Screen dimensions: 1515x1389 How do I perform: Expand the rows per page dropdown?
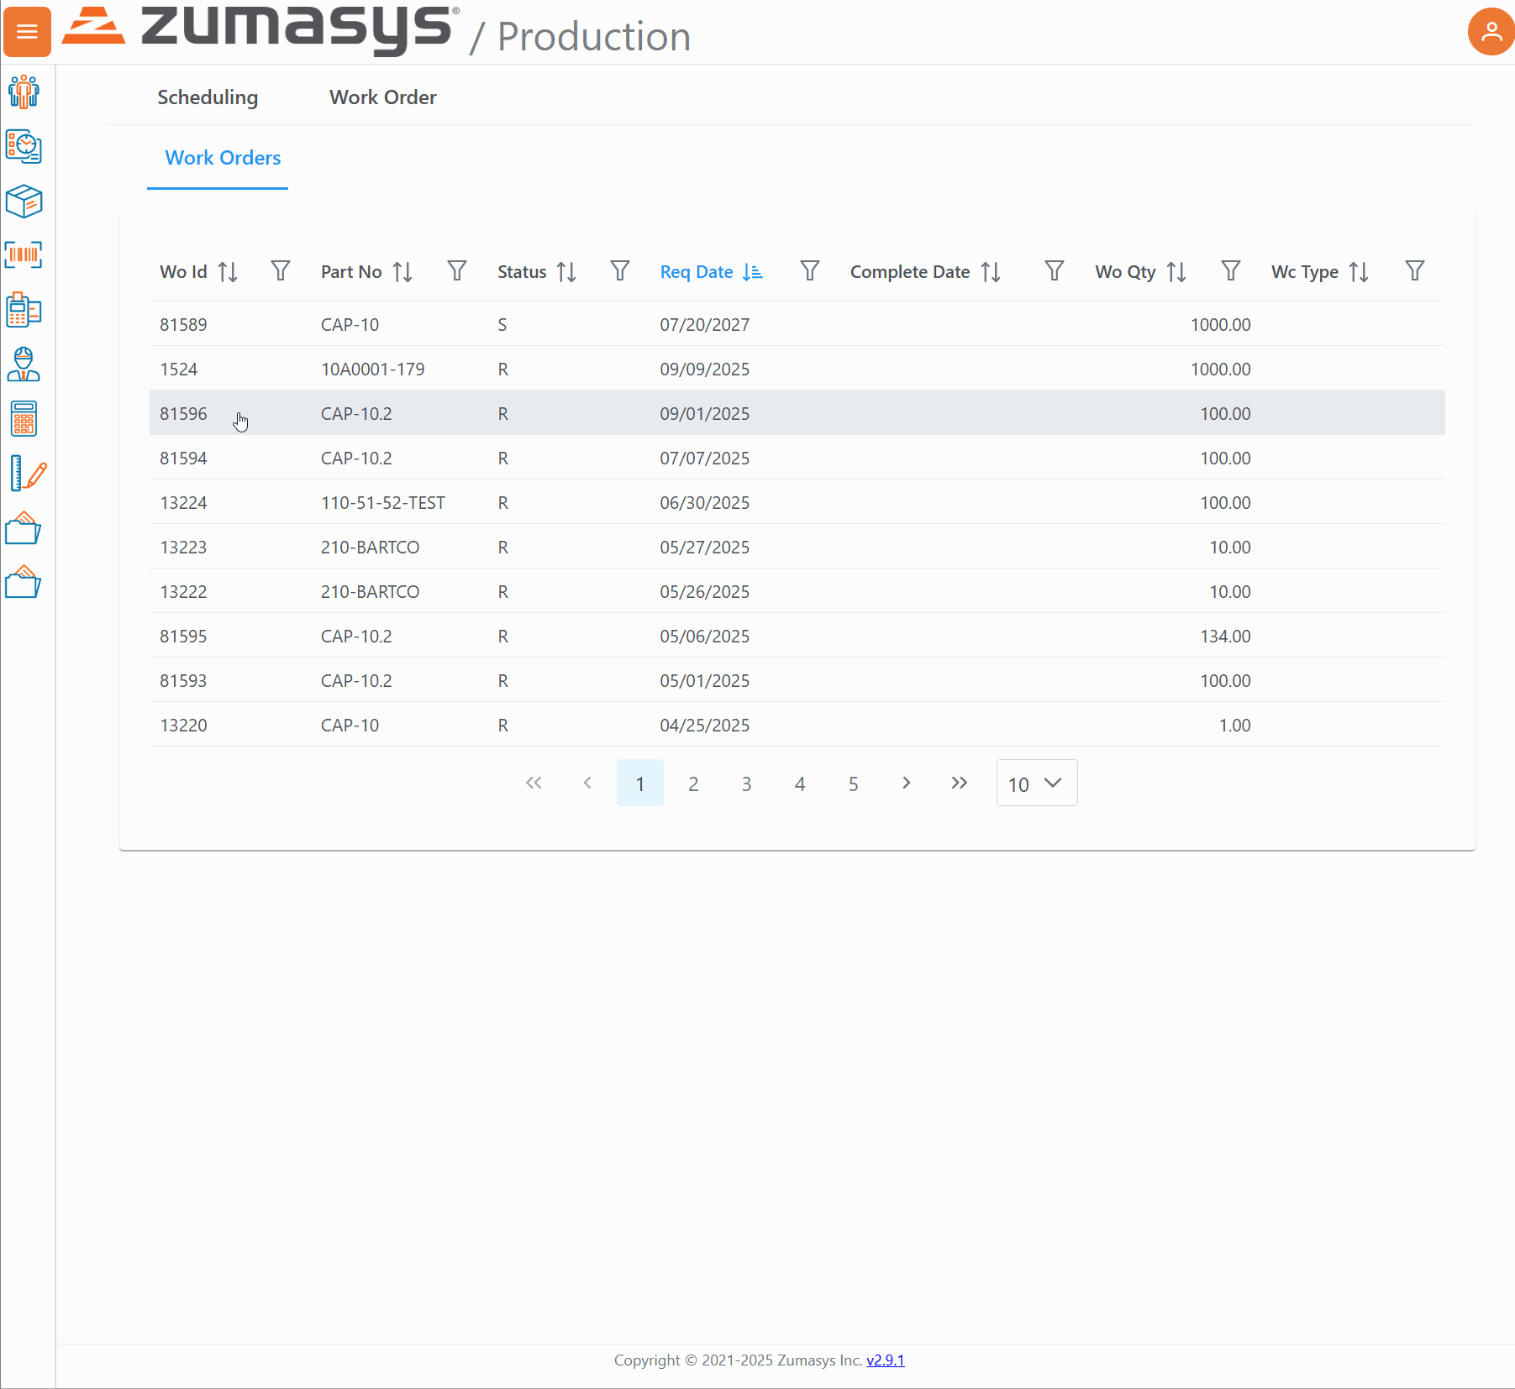[x=1036, y=784]
